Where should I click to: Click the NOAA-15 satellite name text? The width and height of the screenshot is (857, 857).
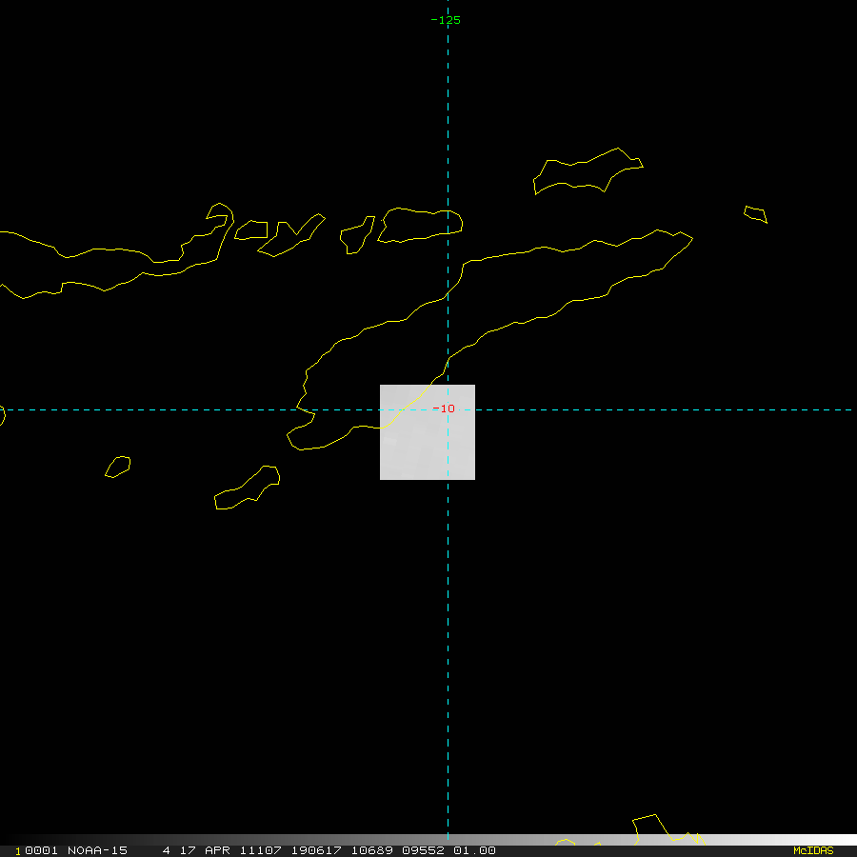tap(97, 850)
